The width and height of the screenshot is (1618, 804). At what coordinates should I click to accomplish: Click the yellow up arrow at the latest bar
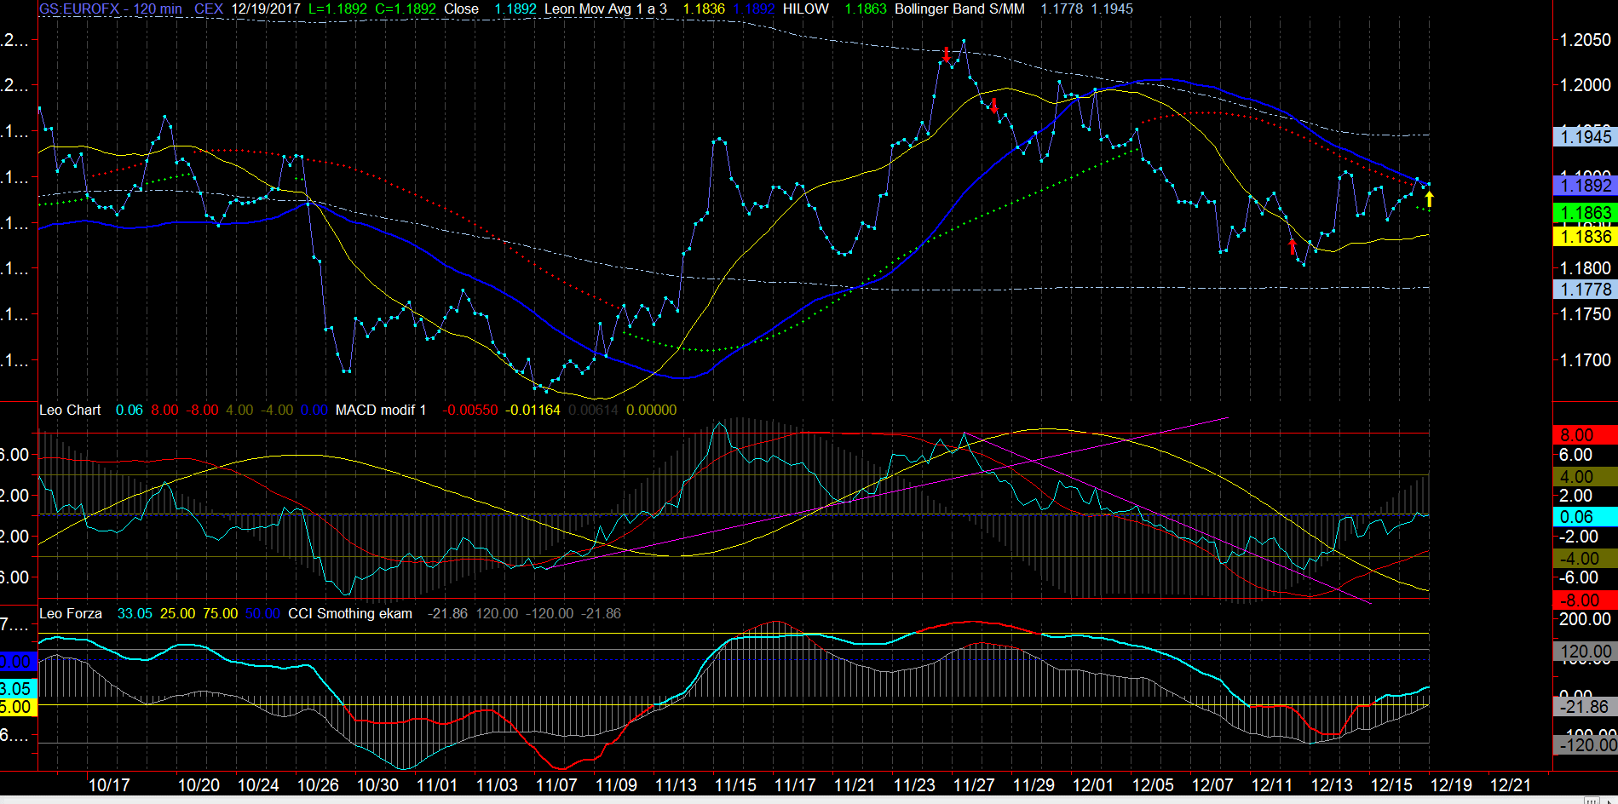point(1429,199)
